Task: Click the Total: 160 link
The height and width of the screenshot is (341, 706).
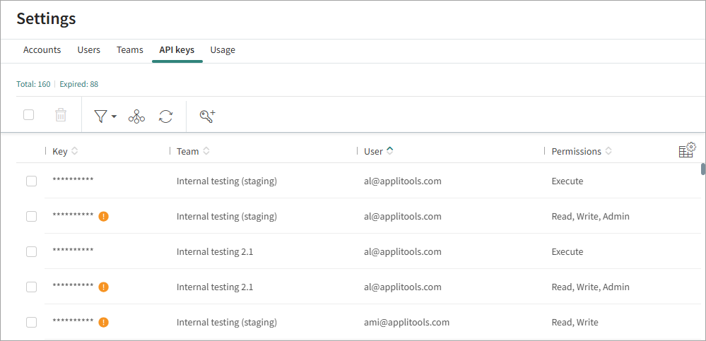Action: pos(33,84)
